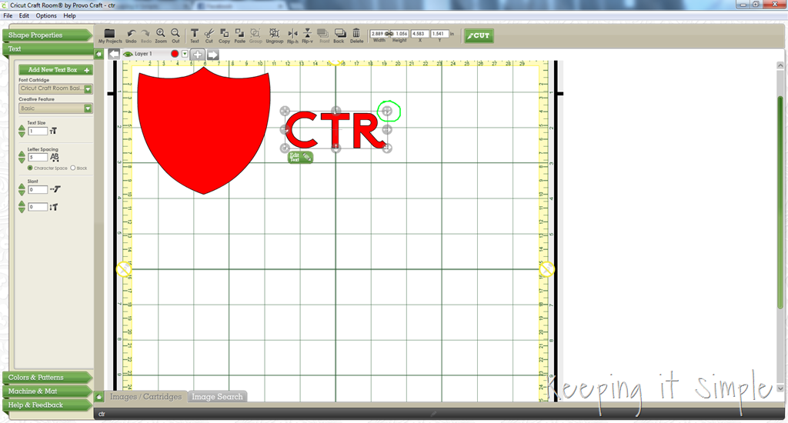Increase Letter Spacing with up arrow
The width and height of the screenshot is (788, 423).
22,154
